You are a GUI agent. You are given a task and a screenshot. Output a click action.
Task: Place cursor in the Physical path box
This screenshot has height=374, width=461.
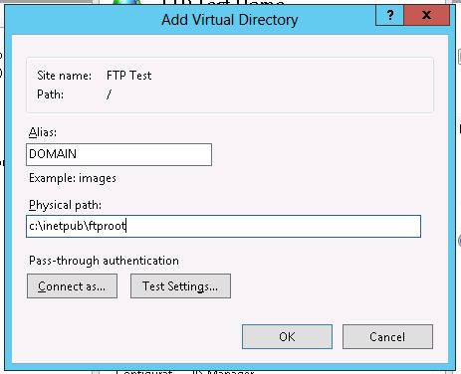tap(223, 226)
